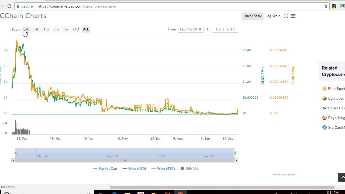Toggle 24h Vol series in legend

(189, 169)
